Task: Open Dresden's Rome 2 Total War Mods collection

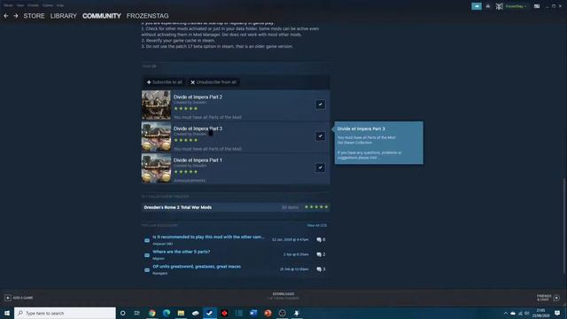Action: click(x=236, y=207)
